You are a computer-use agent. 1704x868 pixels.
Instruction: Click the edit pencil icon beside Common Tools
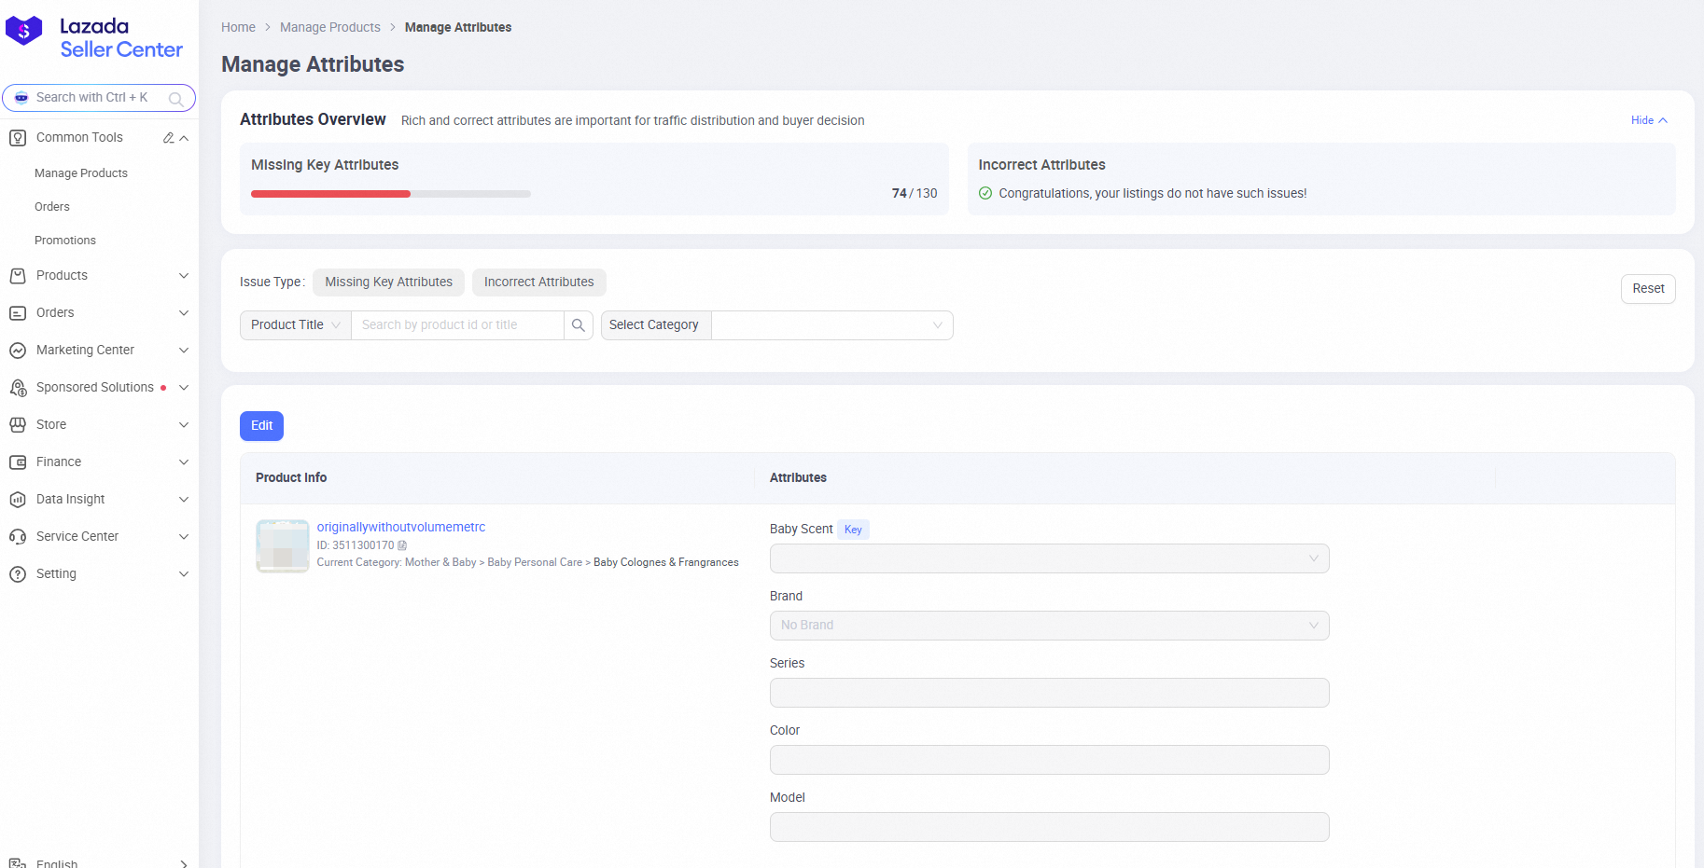click(168, 138)
